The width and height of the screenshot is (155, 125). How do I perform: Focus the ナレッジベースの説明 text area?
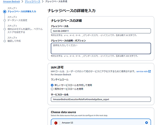click(x=100, y=48)
